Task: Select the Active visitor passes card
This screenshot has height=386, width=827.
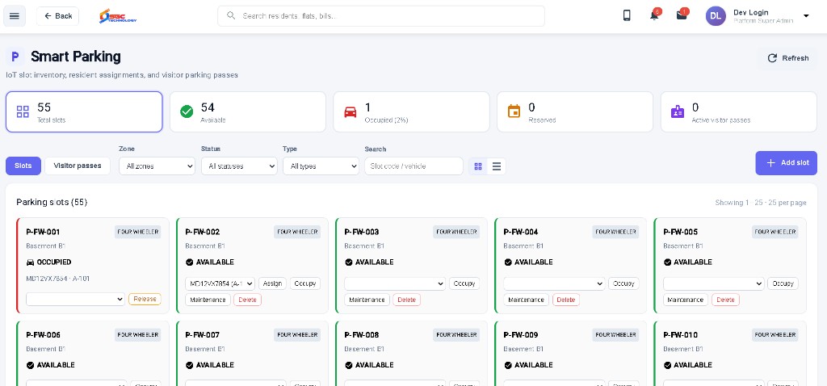Action: click(x=739, y=111)
